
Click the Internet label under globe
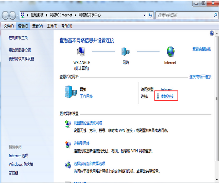coord(170,63)
